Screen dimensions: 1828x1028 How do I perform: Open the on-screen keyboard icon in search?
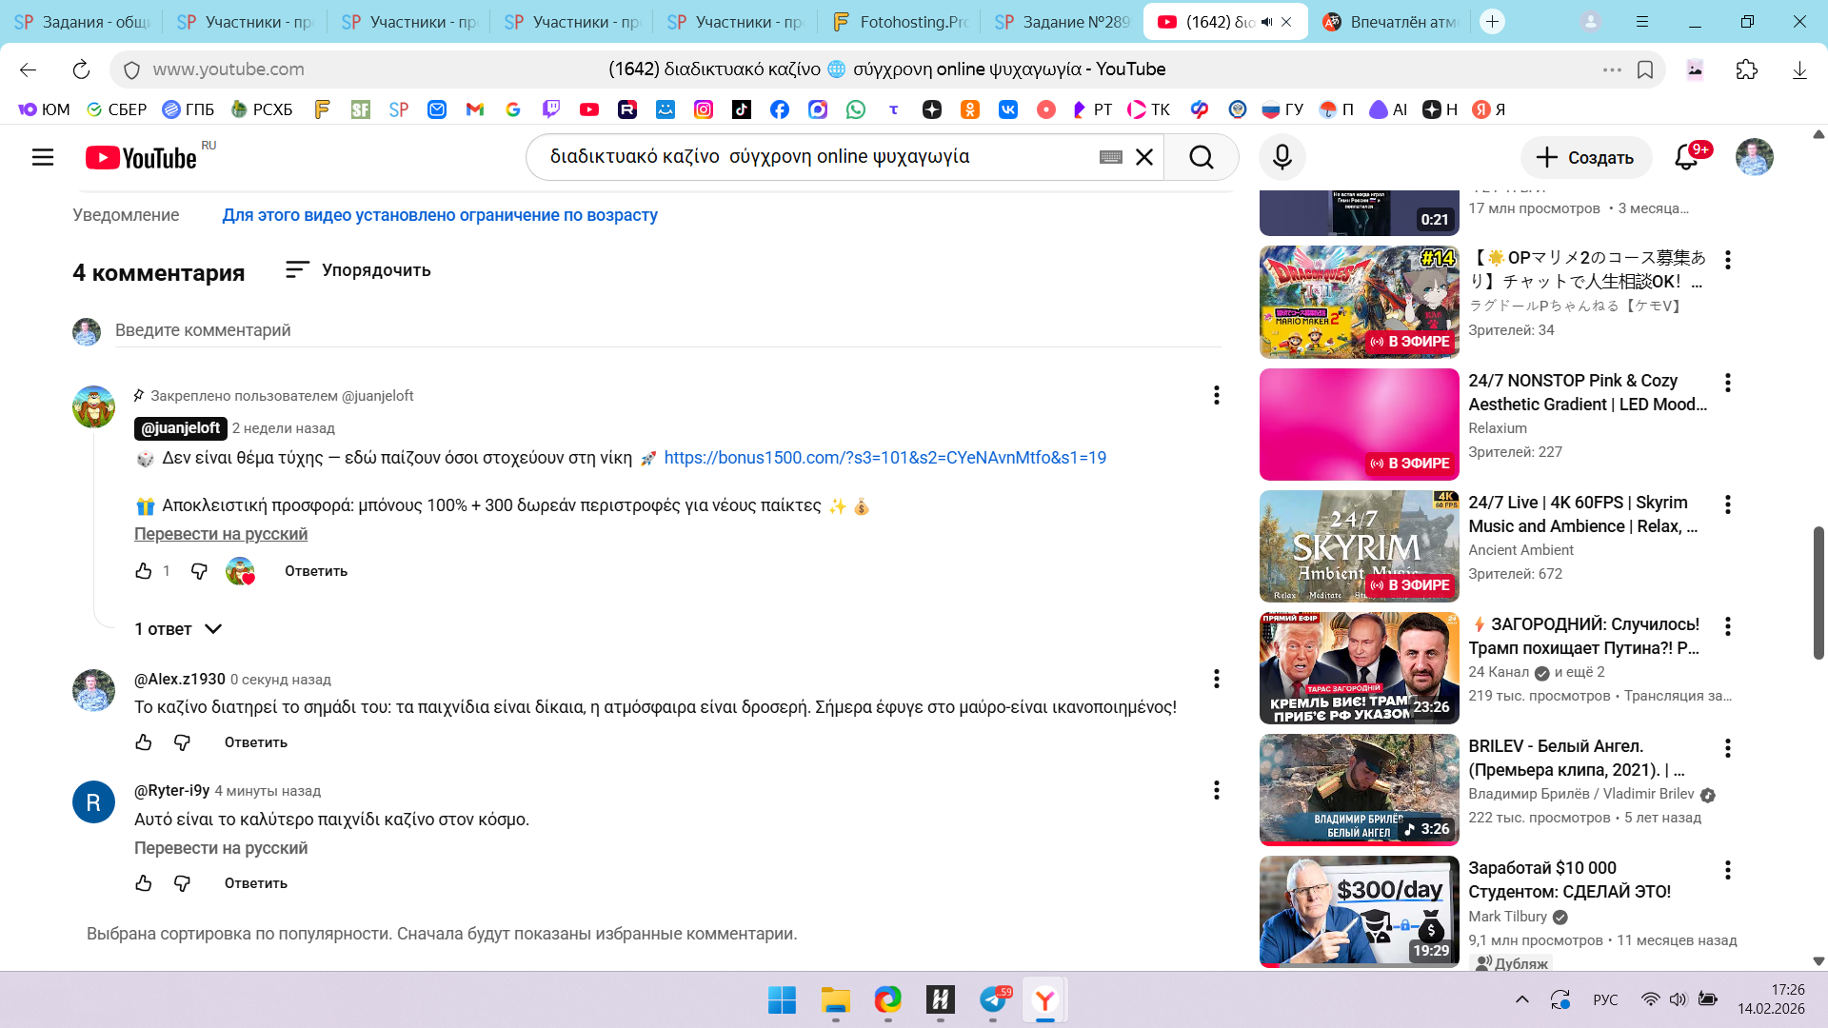1110,157
